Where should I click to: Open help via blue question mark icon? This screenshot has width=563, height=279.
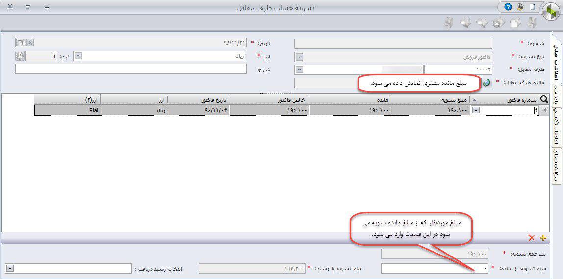[508, 7]
